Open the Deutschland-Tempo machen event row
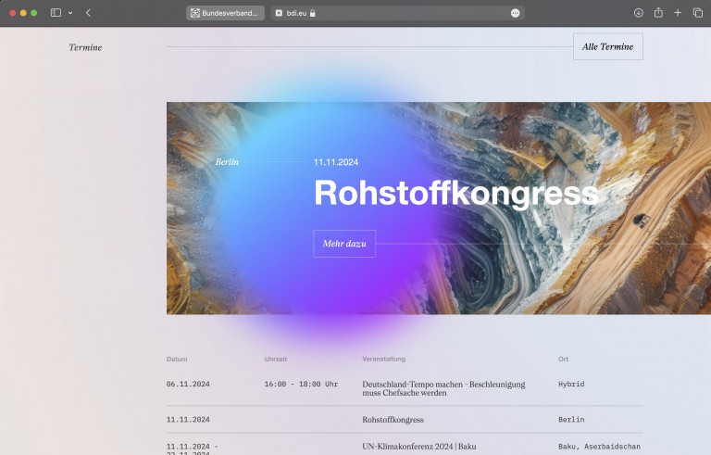The image size is (711, 455). coord(443,388)
